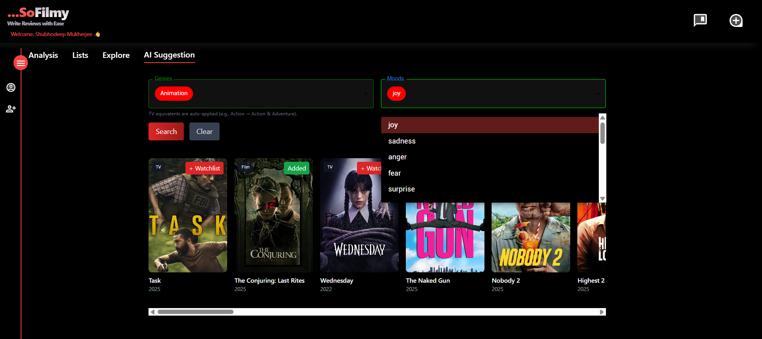Viewport: 762px width, 339px height.
Task: Remove the joy mood chip
Action: pos(396,94)
